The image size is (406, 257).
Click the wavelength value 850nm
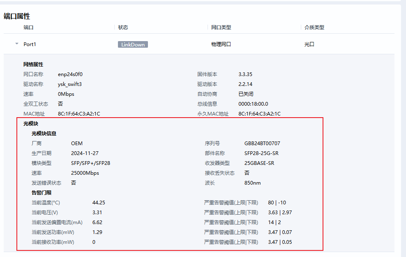(x=252, y=183)
